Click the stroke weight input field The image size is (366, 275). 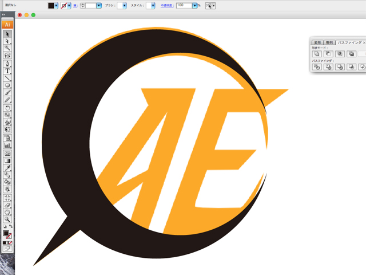(x=90, y=6)
